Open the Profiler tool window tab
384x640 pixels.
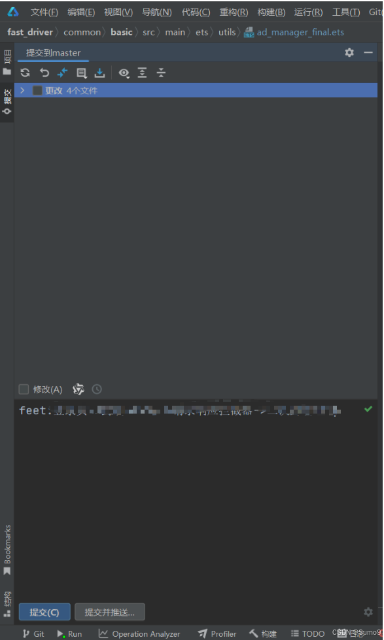(x=217, y=633)
